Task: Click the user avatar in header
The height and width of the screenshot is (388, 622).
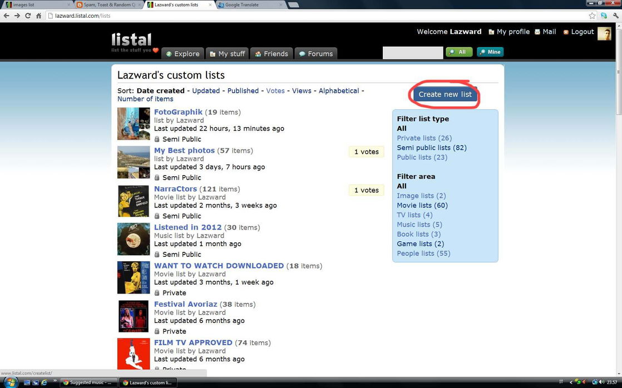Action: 604,33
